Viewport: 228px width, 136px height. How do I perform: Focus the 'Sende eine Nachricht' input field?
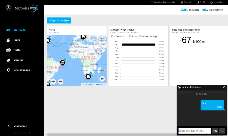point(194,131)
